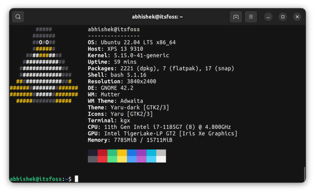Click the window title abhishek@itsfoss: ~
The image size is (315, 193).
click(157, 17)
